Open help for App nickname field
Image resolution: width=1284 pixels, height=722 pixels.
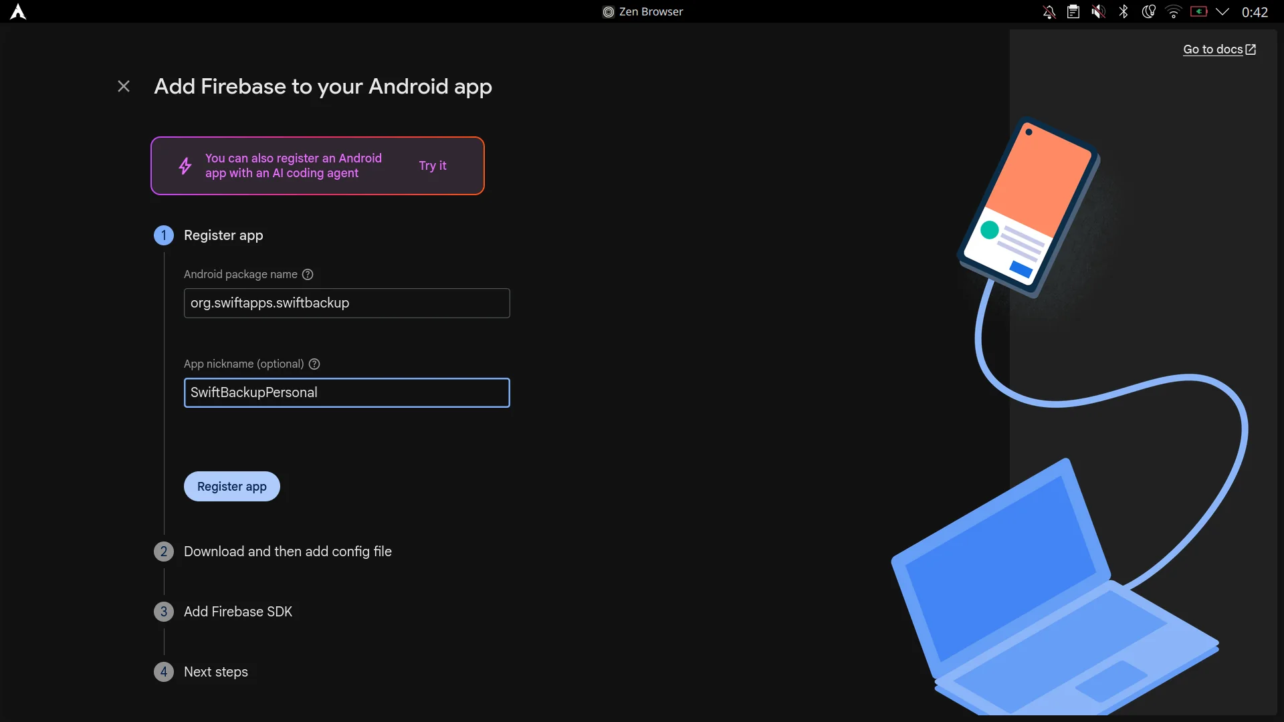pos(314,364)
